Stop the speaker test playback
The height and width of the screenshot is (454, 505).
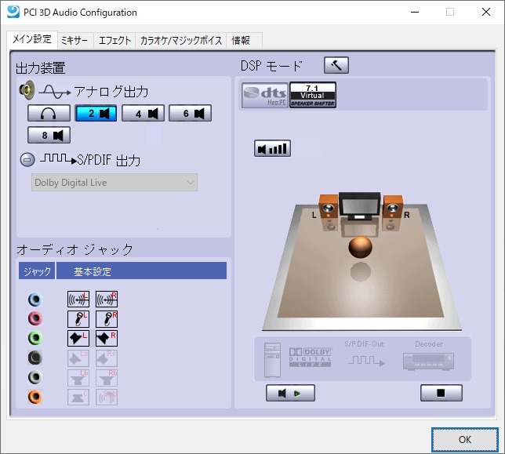pyautogui.click(x=441, y=393)
